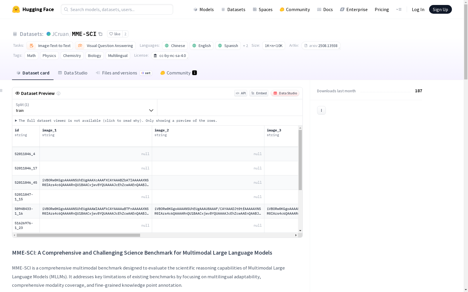Click the row id 52011046_17 cell
The height and width of the screenshot is (292, 468).
(x=26, y=168)
